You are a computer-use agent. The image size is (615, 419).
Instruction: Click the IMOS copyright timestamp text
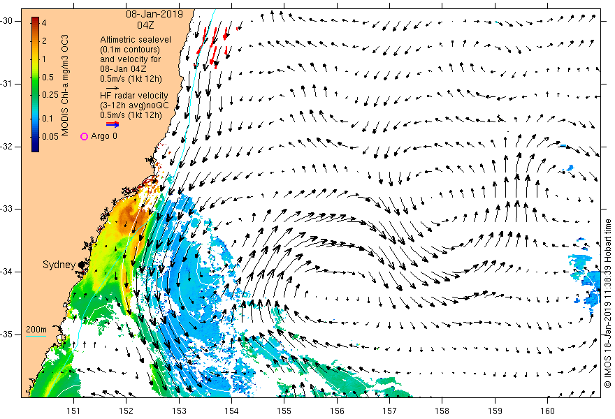pos(607,304)
